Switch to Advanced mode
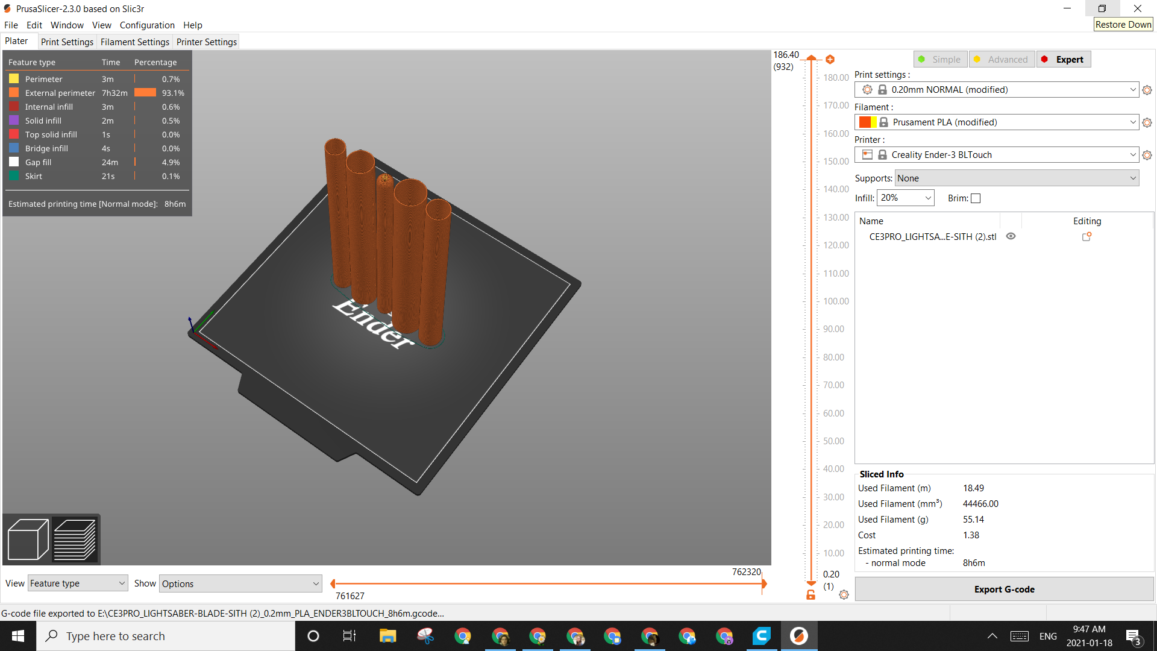 point(1002,59)
